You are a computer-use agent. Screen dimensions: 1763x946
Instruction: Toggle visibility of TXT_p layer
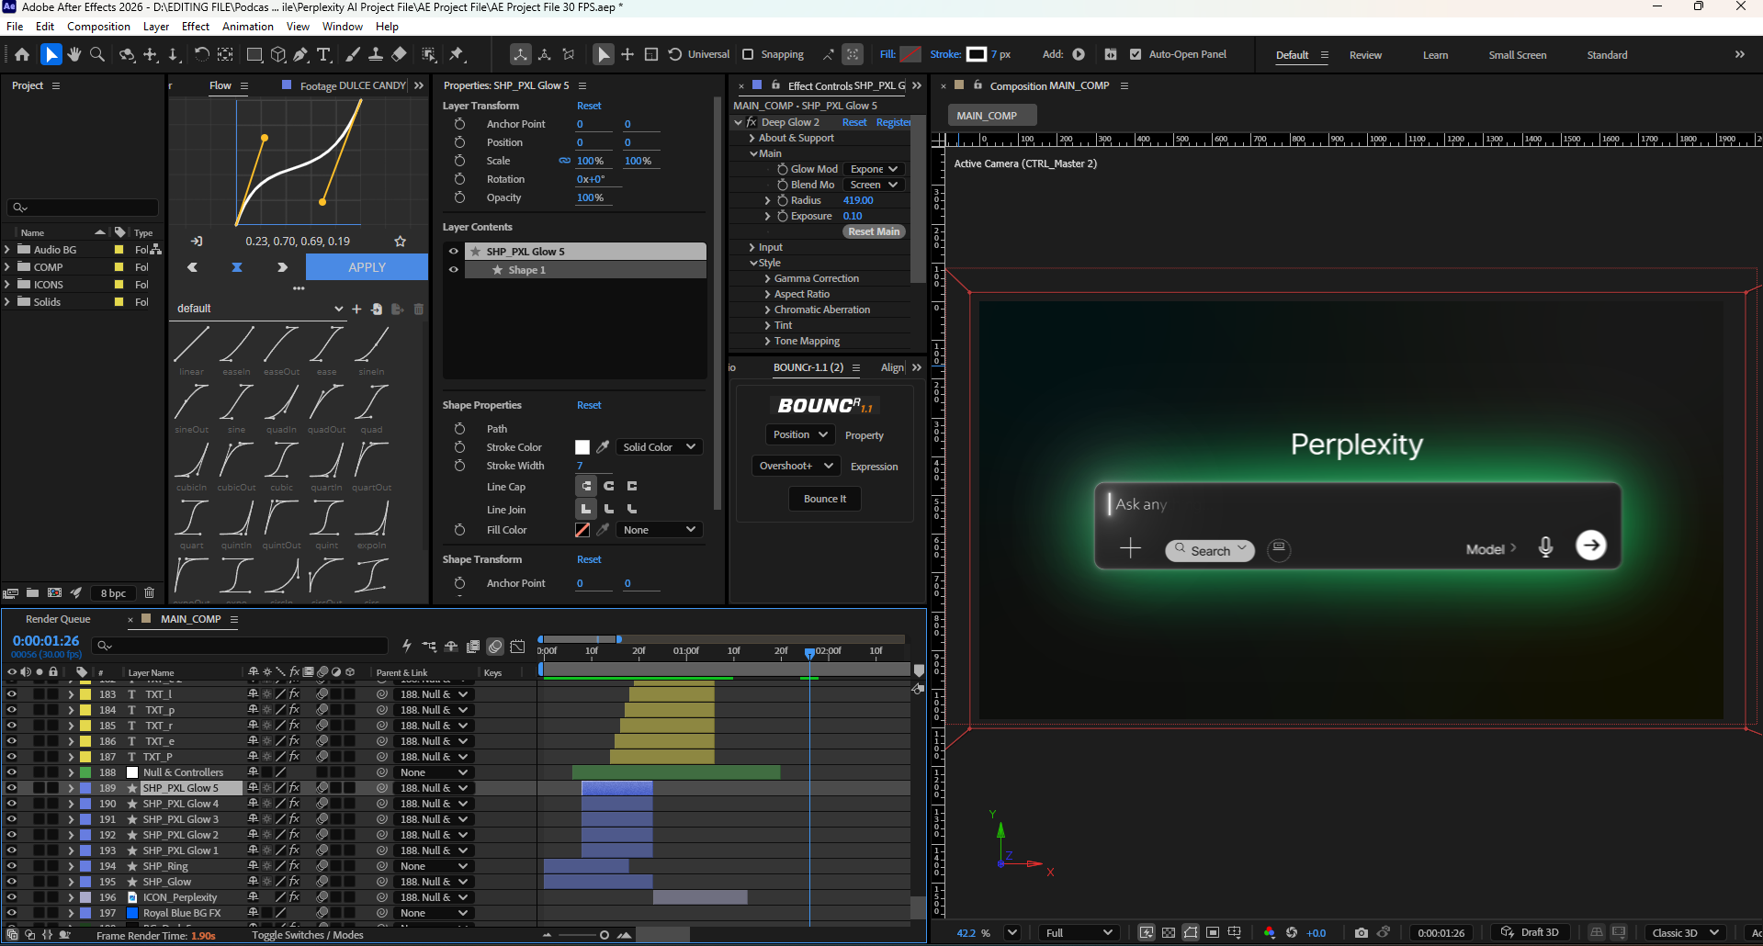(12, 710)
